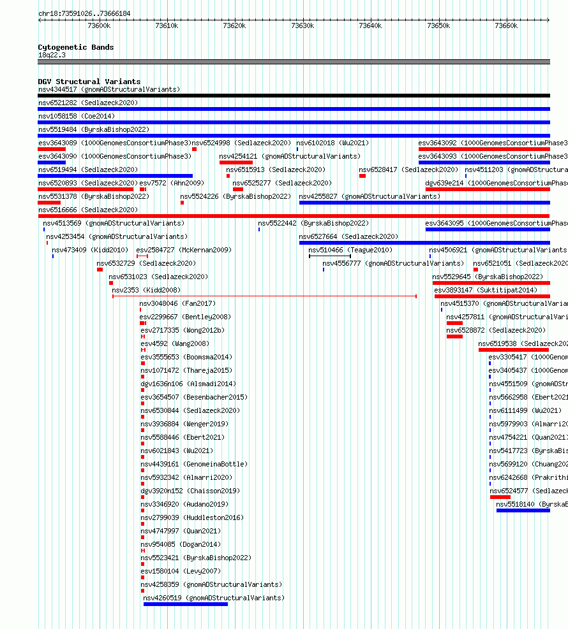Click nsv6528417 (Sedlazeck2020) label
The image size is (568, 629).
(408, 170)
